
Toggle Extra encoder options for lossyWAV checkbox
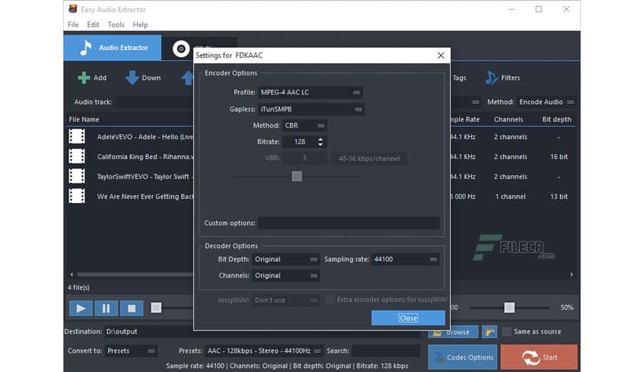329,300
